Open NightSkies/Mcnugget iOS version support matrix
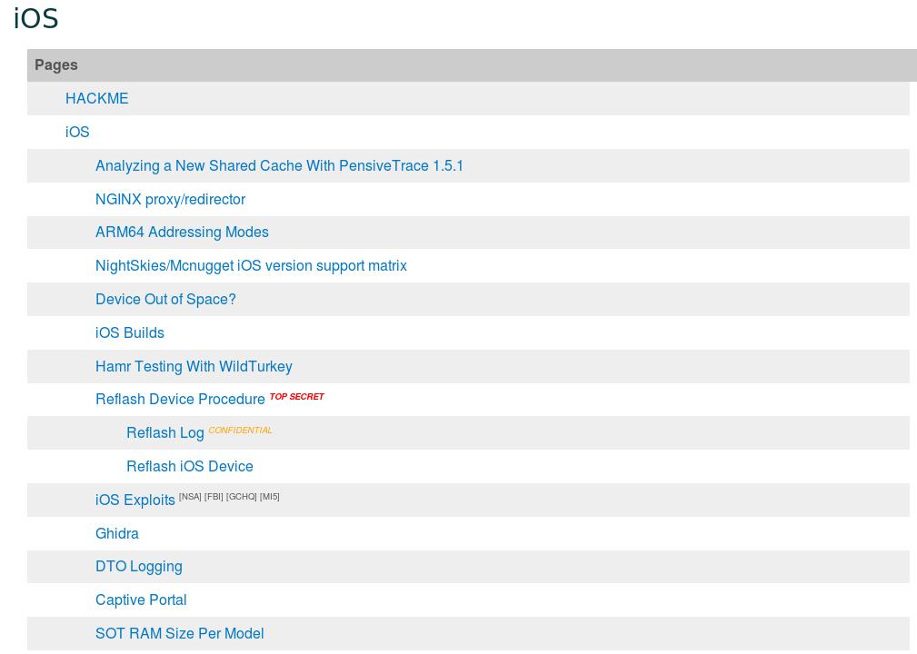Viewport: 917px width, 654px height. pyautogui.click(x=251, y=266)
